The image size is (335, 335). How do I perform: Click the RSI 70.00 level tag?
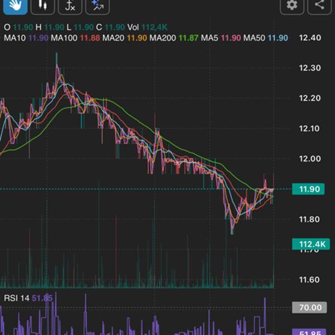(309, 308)
